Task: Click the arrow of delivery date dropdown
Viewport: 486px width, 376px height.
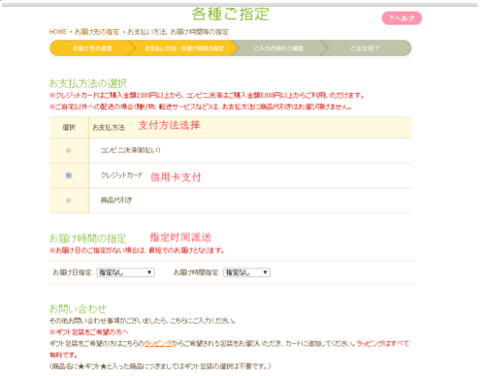Action: point(149,272)
